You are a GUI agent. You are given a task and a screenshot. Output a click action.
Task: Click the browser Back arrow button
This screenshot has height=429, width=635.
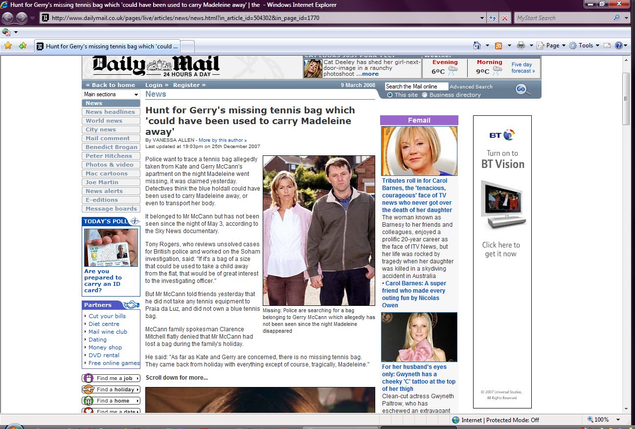click(8, 18)
